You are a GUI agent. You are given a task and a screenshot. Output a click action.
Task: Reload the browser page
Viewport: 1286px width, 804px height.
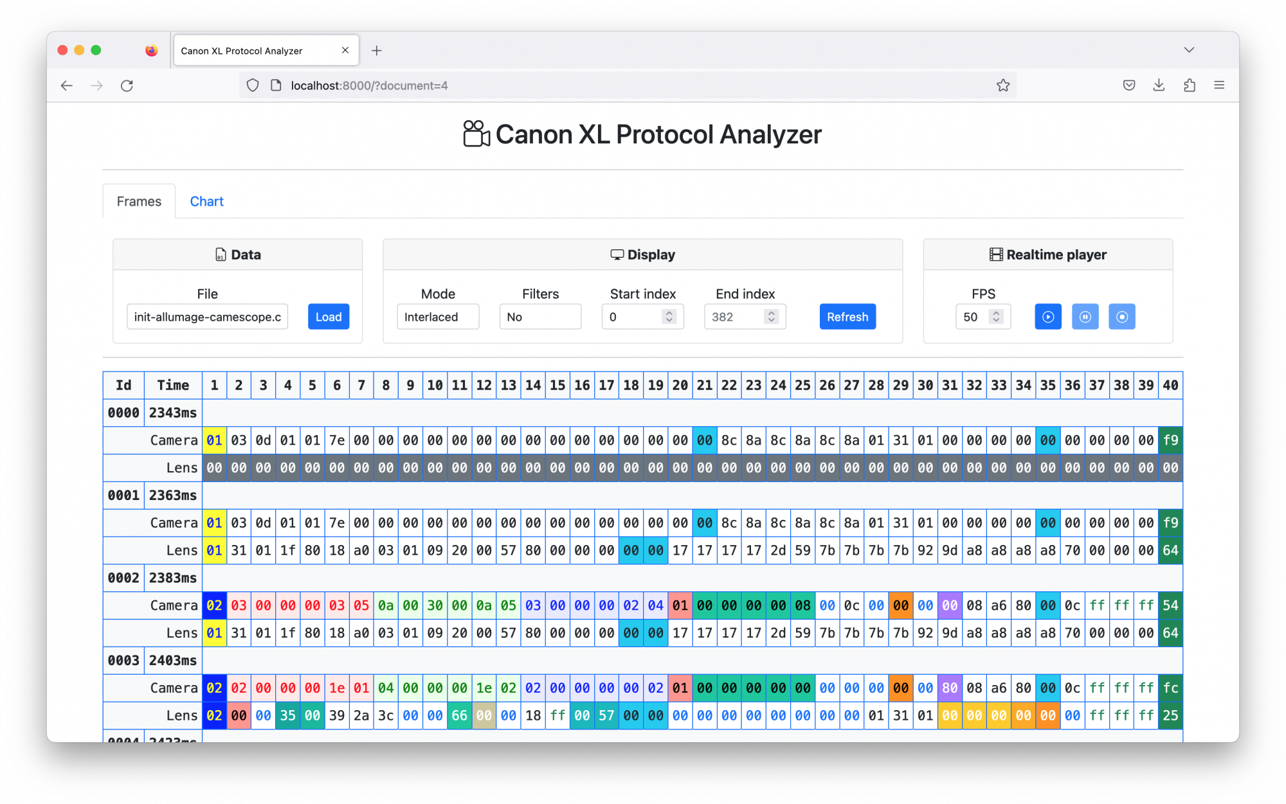(x=127, y=85)
